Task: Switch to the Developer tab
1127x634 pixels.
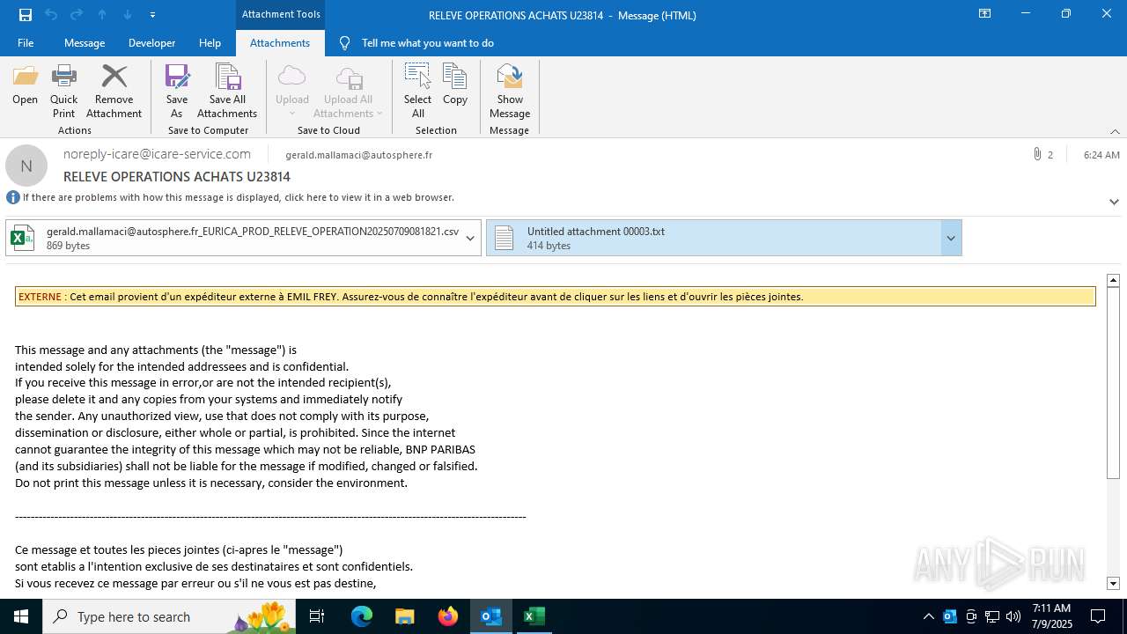Action: (x=151, y=43)
